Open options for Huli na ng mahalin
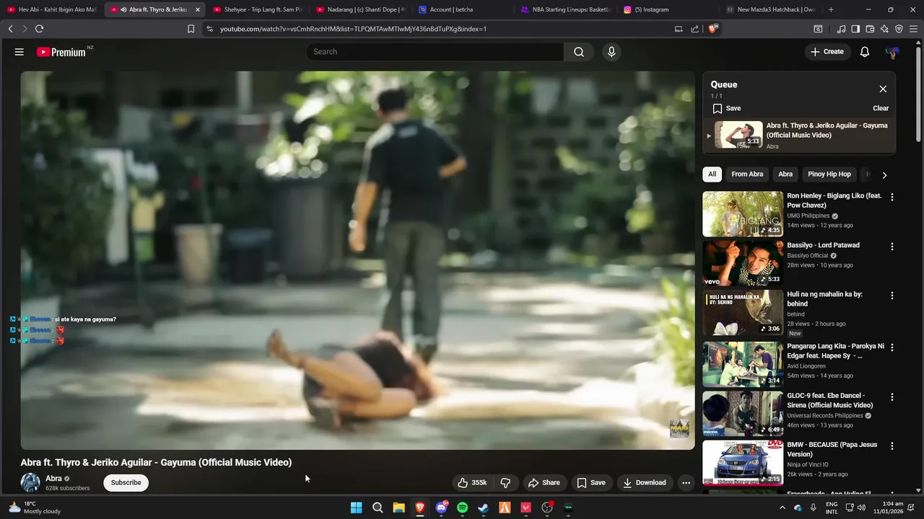This screenshot has height=519, width=924. [x=892, y=296]
